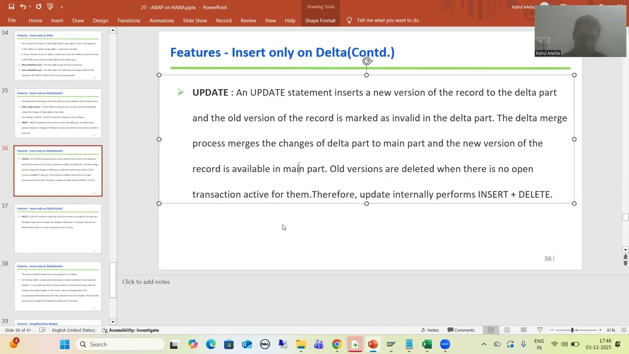Open Zoom app from taskbar
This screenshot has height=354, width=629.
point(445,344)
